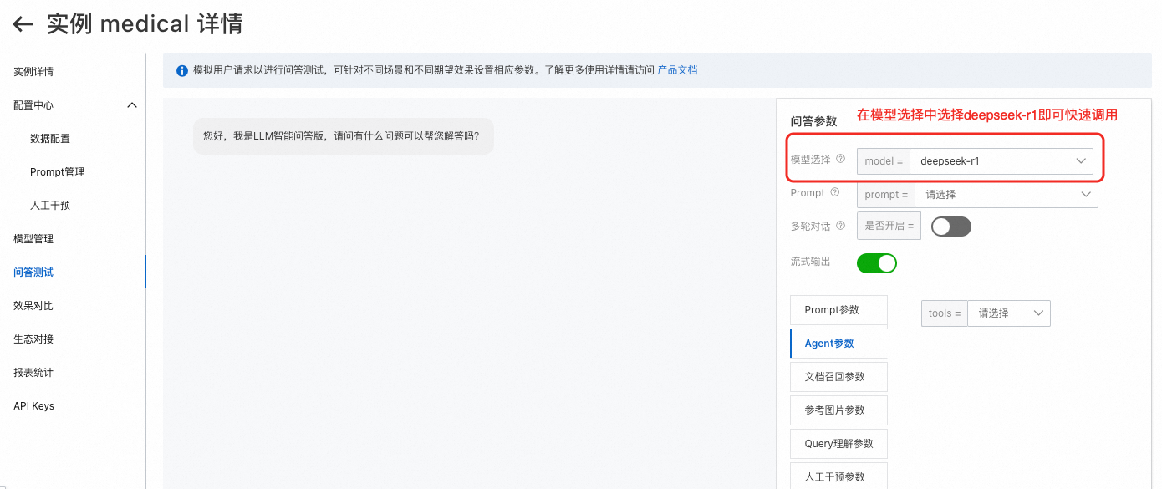This screenshot has height=489, width=1162.
Task: Open 模型管理 in the sidebar
Action: tap(33, 239)
